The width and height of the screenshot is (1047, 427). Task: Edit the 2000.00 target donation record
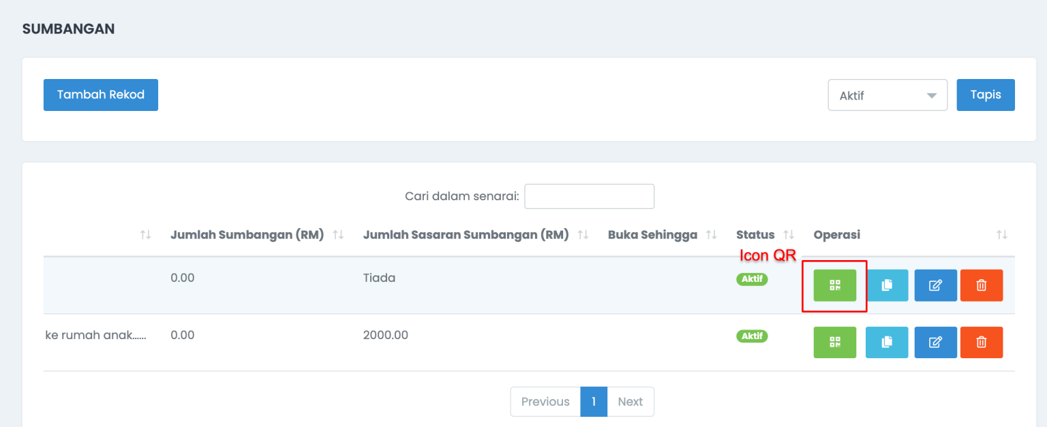coord(935,342)
